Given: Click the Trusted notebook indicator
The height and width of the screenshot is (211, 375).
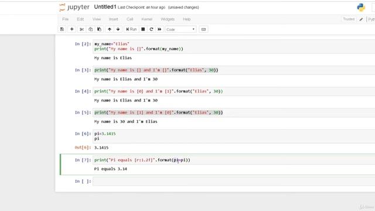Looking at the screenshot, I should coord(349,19).
